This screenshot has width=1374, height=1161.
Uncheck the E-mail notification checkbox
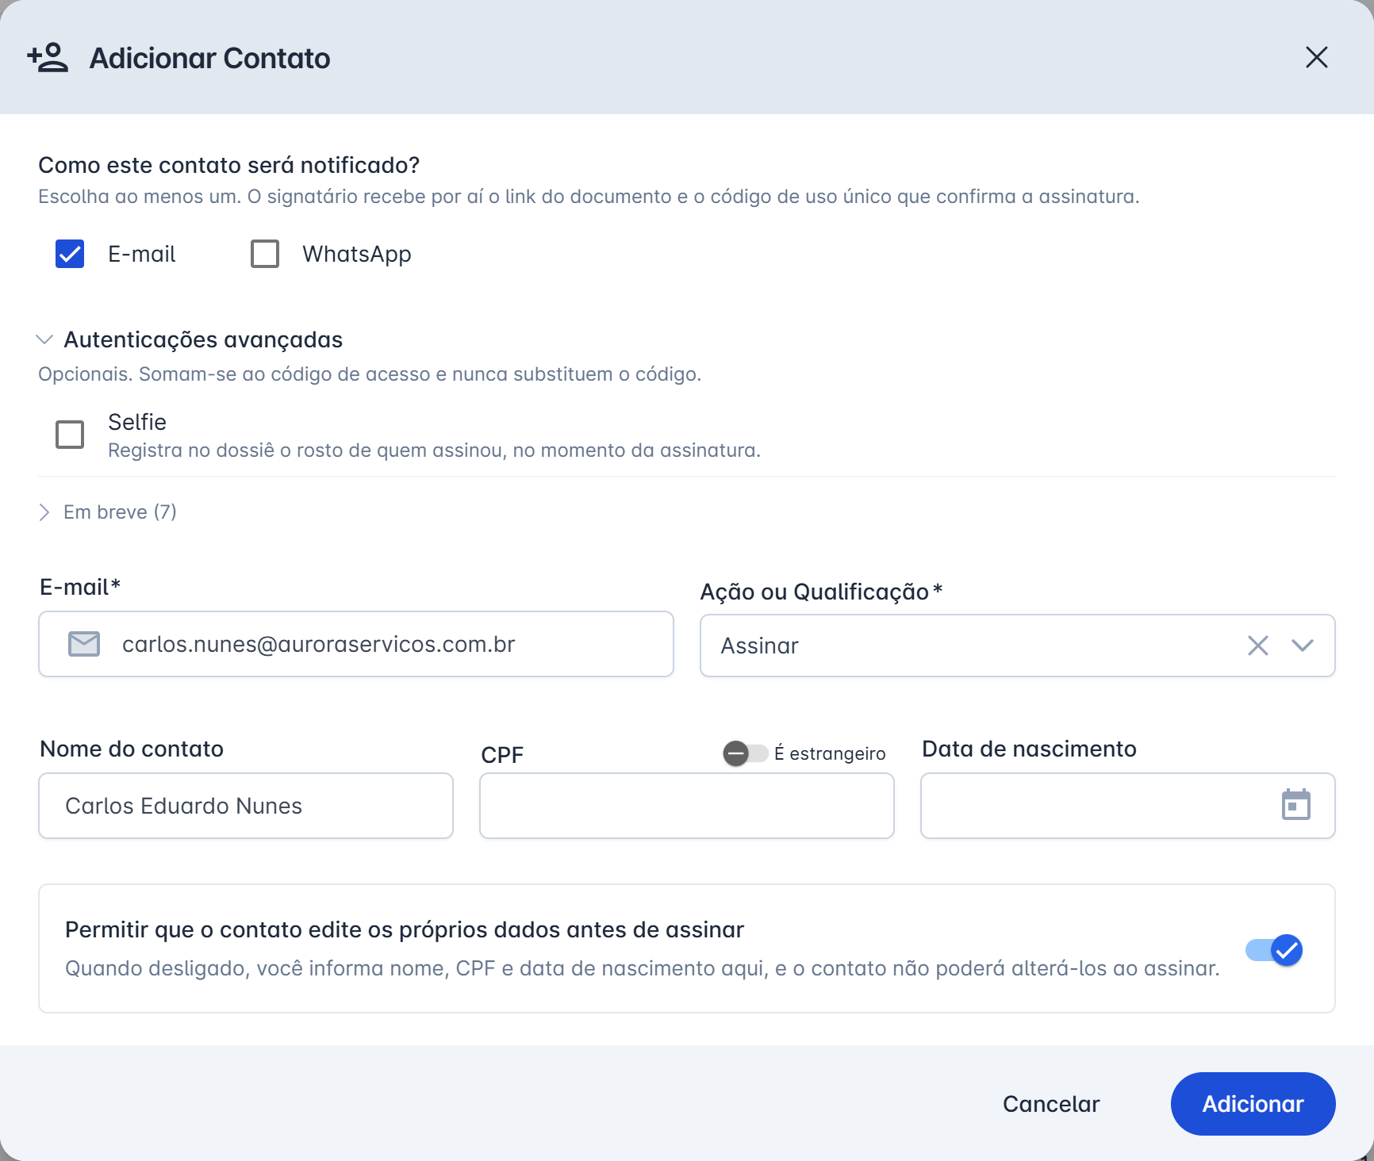click(70, 254)
